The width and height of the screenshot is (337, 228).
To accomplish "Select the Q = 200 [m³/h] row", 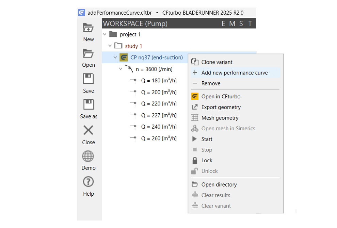I will pos(159,92).
